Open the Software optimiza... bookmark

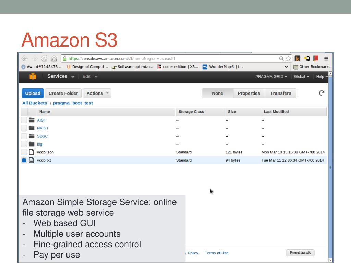(x=133, y=67)
